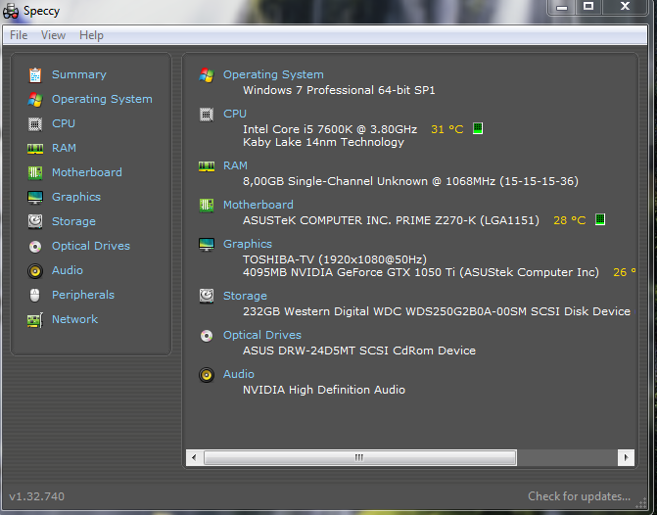Click the Peripherals mouse icon in sidebar

coord(35,295)
